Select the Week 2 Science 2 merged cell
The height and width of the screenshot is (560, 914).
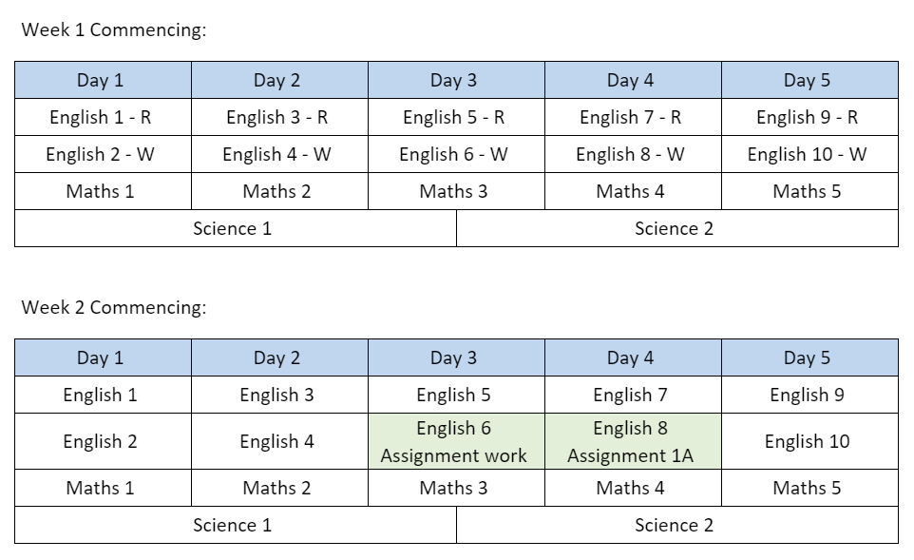click(x=677, y=525)
